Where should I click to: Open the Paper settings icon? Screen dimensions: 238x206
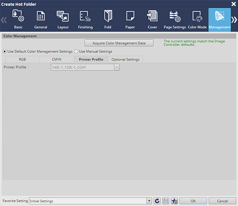pyautogui.click(x=130, y=20)
